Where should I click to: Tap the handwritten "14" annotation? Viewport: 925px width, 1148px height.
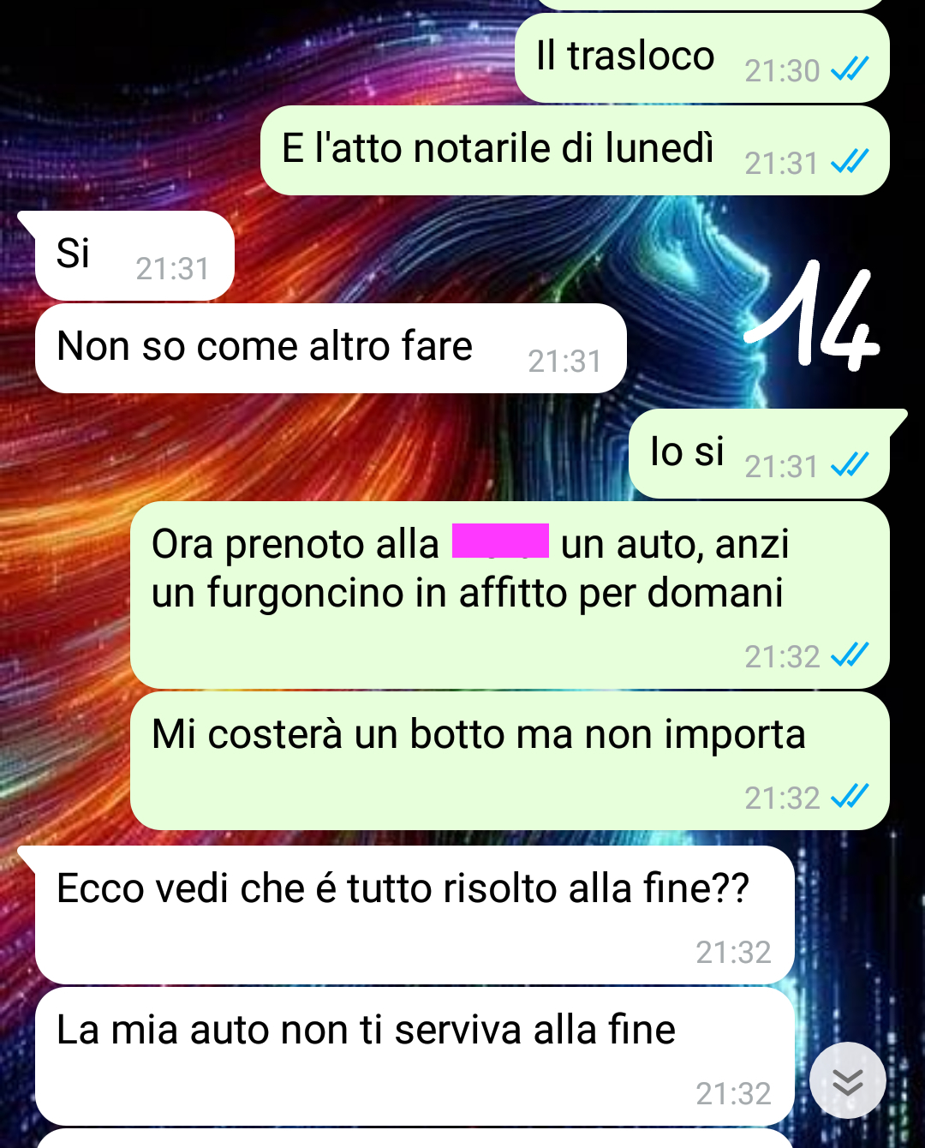pos(811,315)
